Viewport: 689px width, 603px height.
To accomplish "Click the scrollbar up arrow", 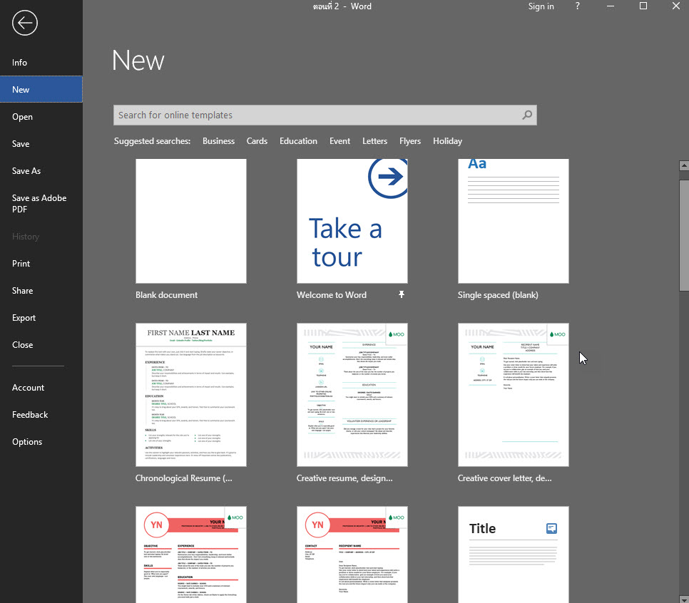I will click(684, 165).
